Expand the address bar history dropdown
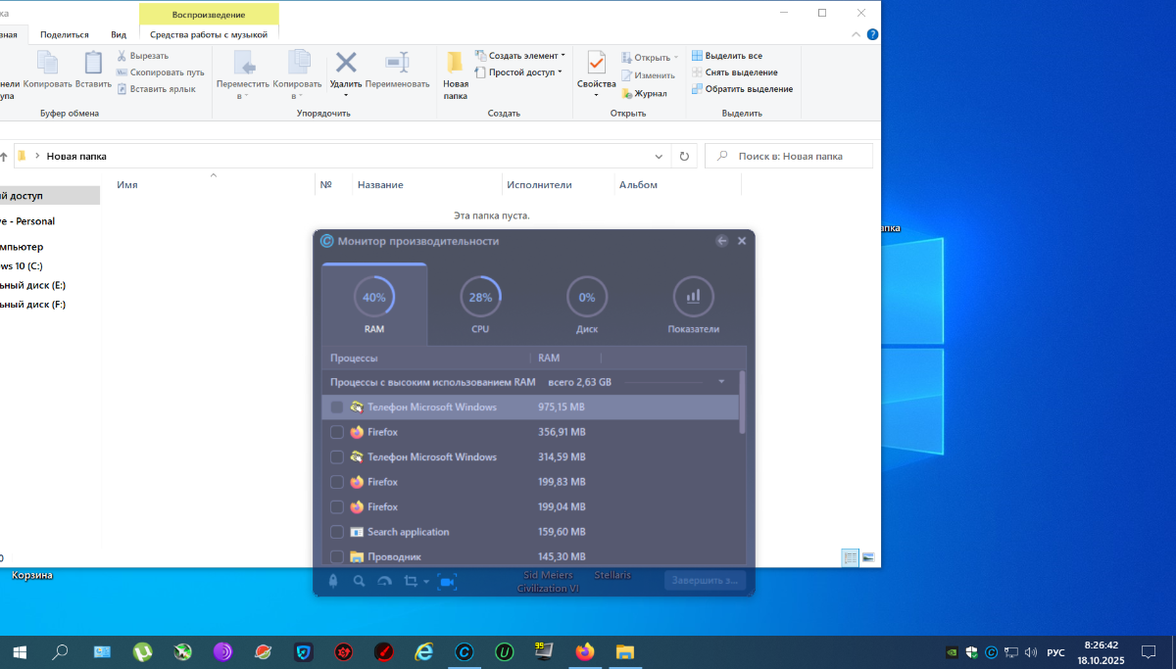Viewport: 1176px width, 669px height. [660, 156]
